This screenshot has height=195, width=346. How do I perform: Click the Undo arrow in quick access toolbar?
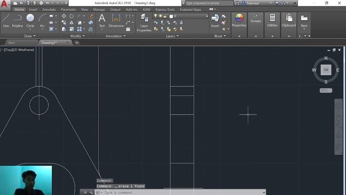click(x=48, y=3)
